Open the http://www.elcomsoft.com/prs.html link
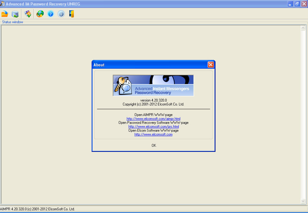Viewport: 308px width, 213px height. 154,127
